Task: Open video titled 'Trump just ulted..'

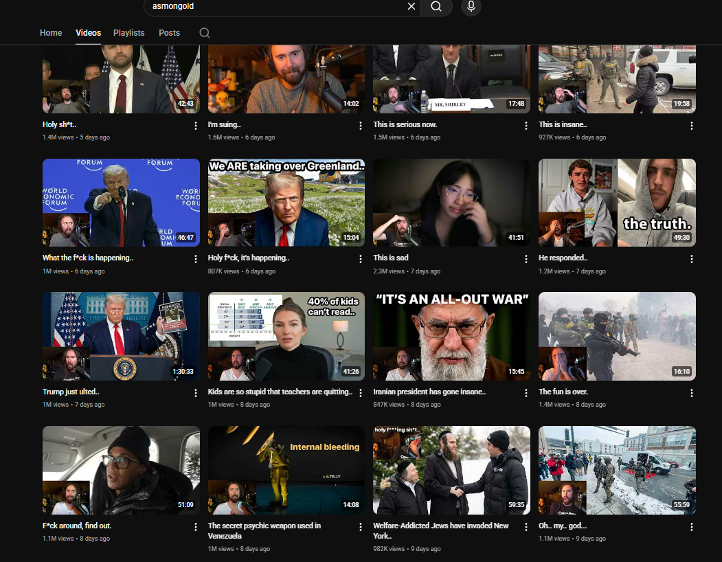Action: tap(71, 392)
